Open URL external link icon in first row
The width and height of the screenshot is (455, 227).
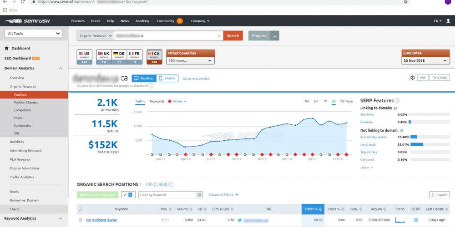click(x=239, y=220)
